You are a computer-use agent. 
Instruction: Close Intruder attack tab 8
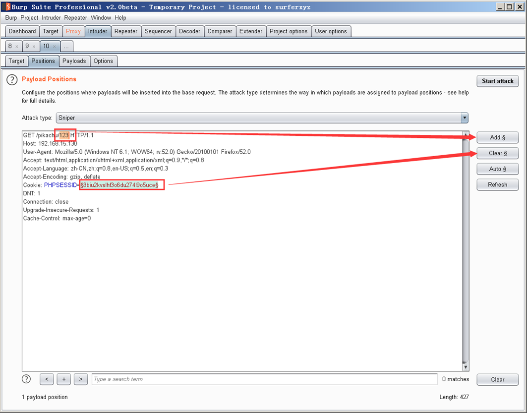coord(17,47)
